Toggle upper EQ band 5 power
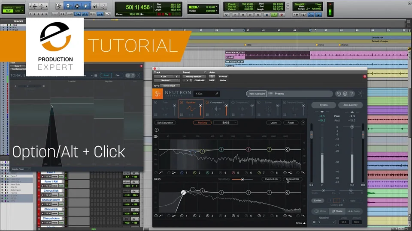 [233, 172]
